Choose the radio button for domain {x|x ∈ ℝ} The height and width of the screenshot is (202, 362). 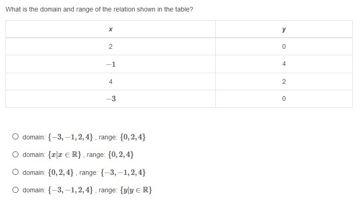(x=16, y=154)
